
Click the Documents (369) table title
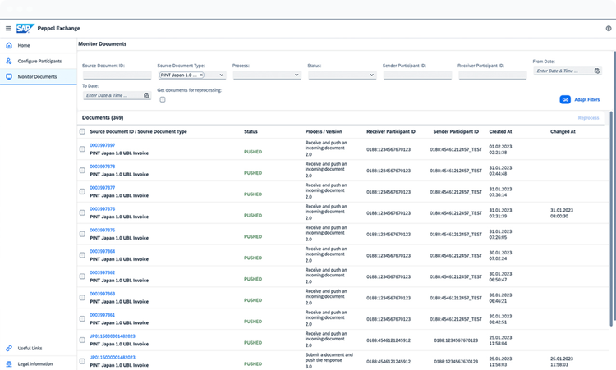(103, 117)
